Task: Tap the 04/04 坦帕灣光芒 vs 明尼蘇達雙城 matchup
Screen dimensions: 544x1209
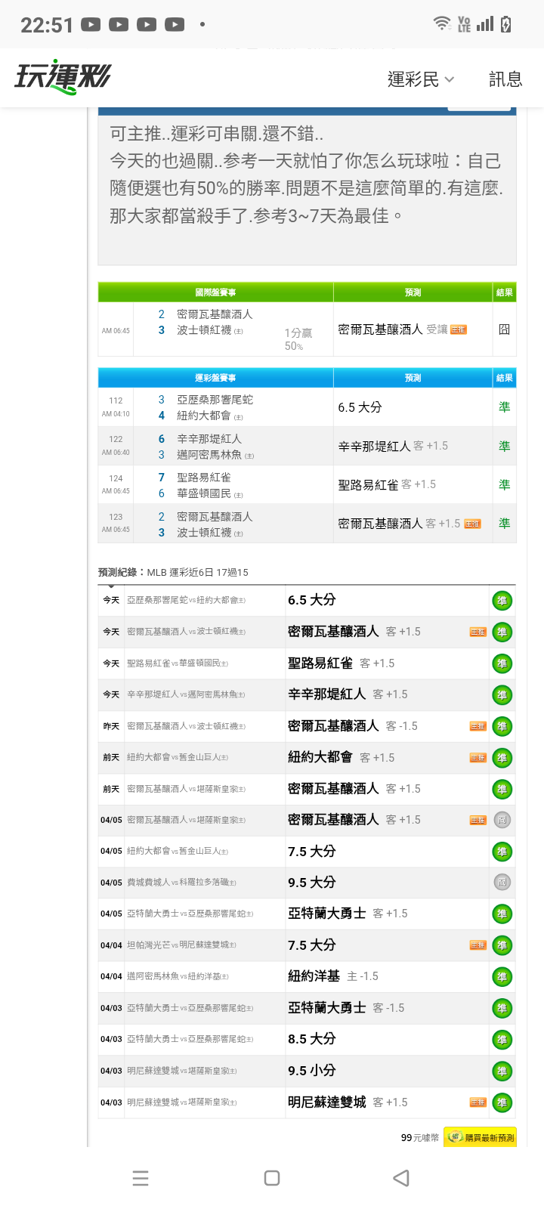Action: tap(181, 945)
